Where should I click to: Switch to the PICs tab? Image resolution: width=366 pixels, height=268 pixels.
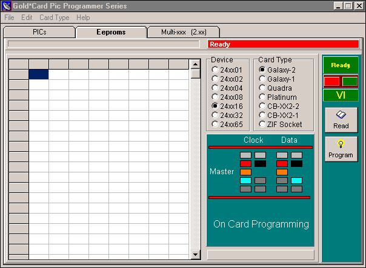(x=39, y=32)
